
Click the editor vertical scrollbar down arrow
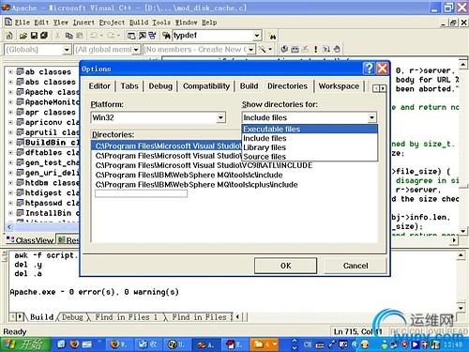(x=463, y=231)
